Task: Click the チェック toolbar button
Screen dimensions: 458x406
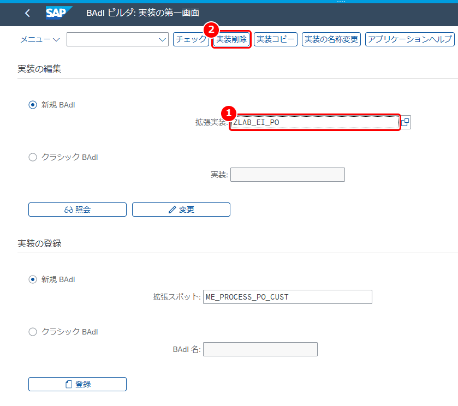Action: click(x=191, y=39)
